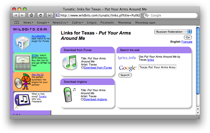Click the arrow icon beside Download ringtone

click(82, 99)
